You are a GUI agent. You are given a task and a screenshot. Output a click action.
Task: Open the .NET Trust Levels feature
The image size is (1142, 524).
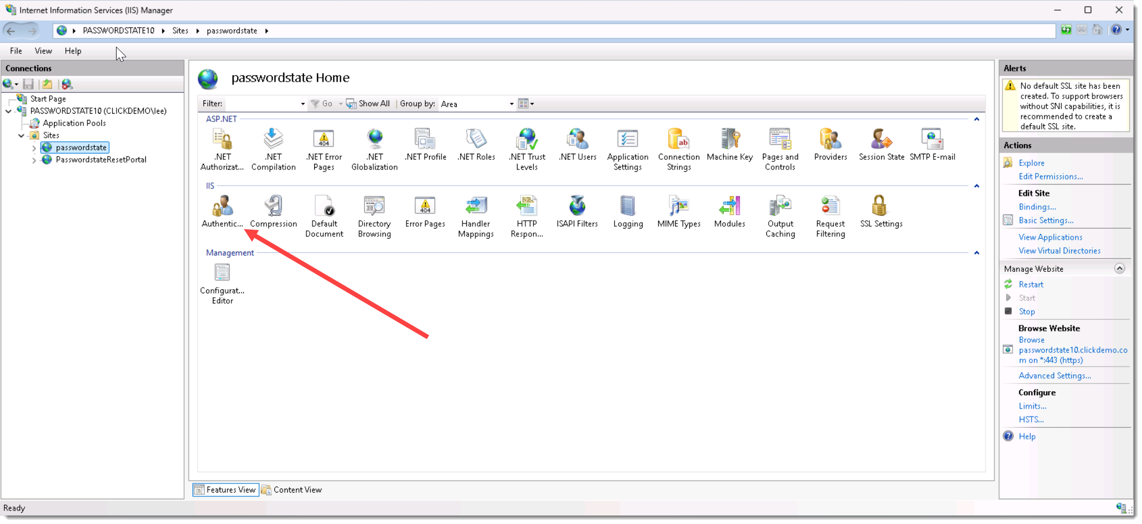(x=527, y=149)
